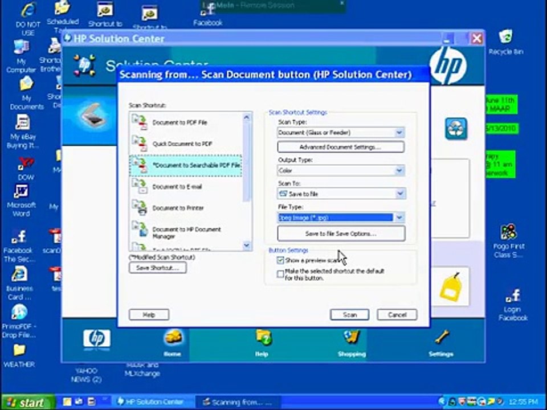Click the recycling icon in Solution Center
This screenshot has height=410, width=547.
(456, 129)
